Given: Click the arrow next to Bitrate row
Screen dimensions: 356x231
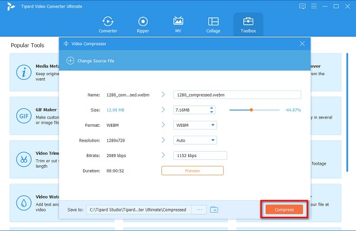Looking at the screenshot, I should (163, 155).
